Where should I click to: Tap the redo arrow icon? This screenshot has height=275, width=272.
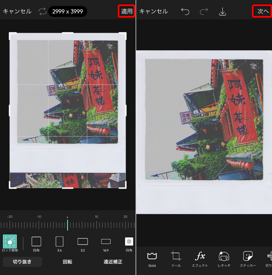click(204, 12)
